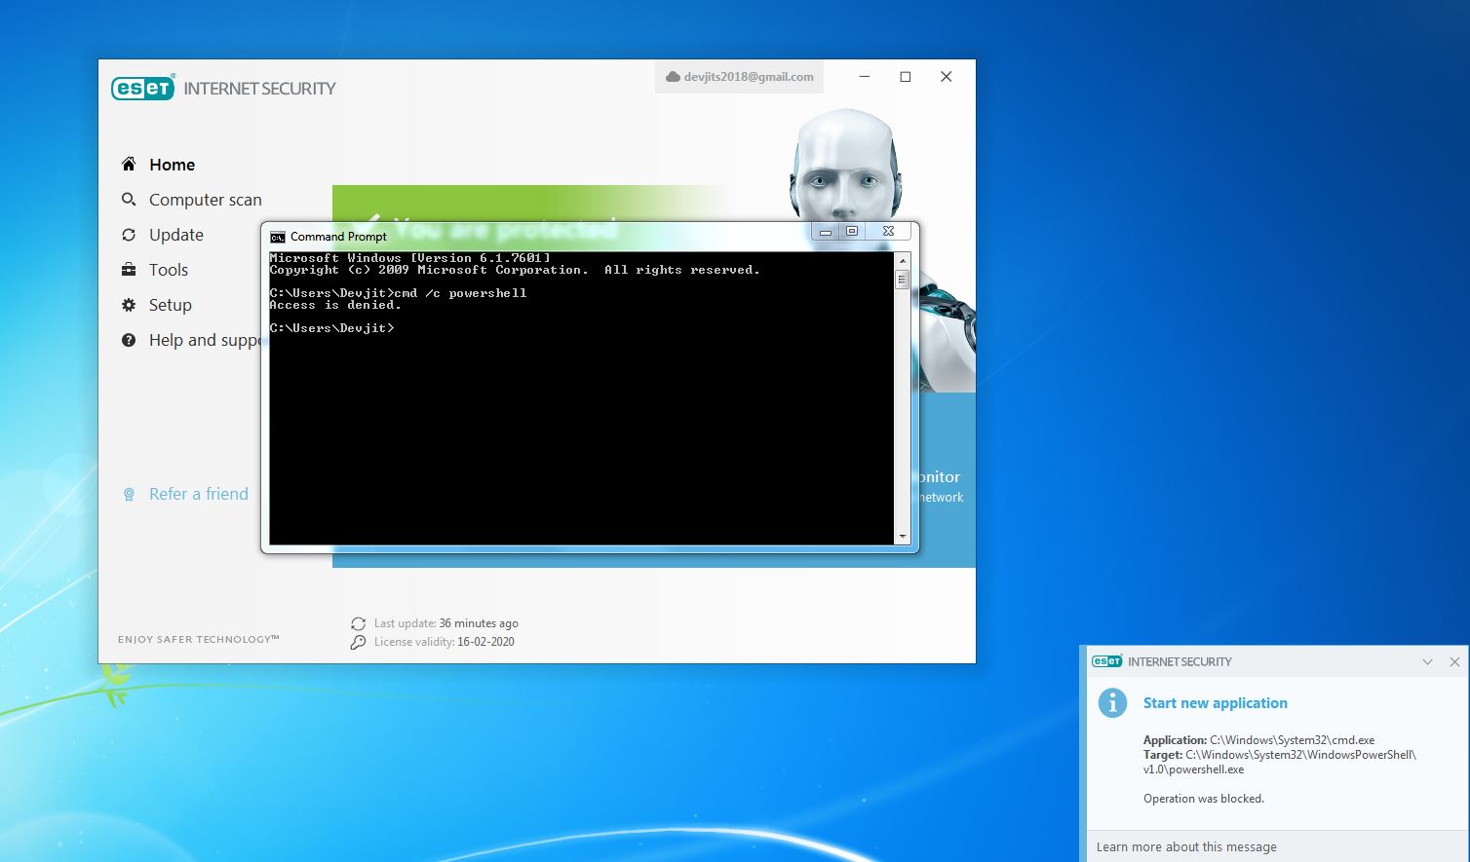Click the cloud icon beside account email
The width and height of the screenshot is (1470, 862).
(673, 77)
